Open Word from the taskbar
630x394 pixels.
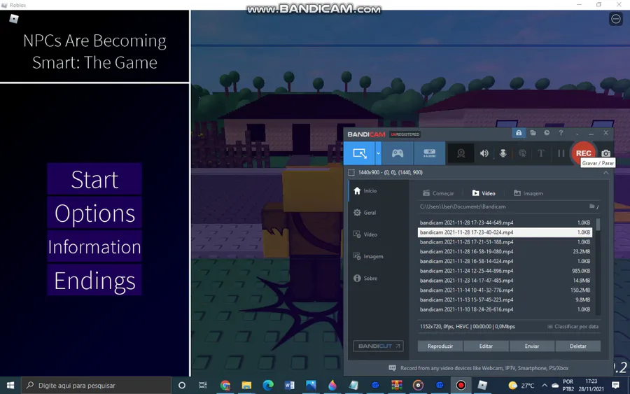coord(289,385)
